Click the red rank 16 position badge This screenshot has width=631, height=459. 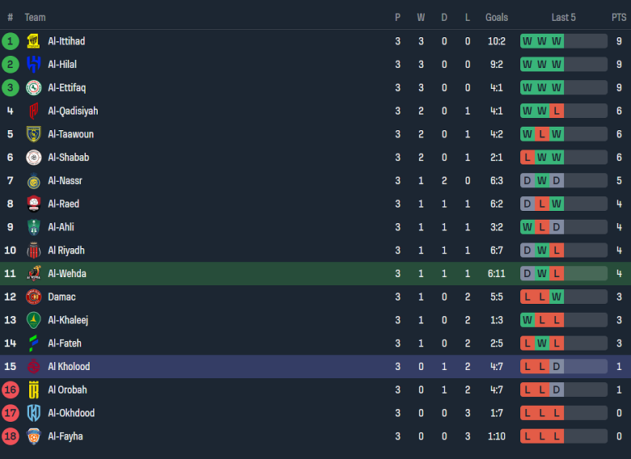click(x=11, y=390)
